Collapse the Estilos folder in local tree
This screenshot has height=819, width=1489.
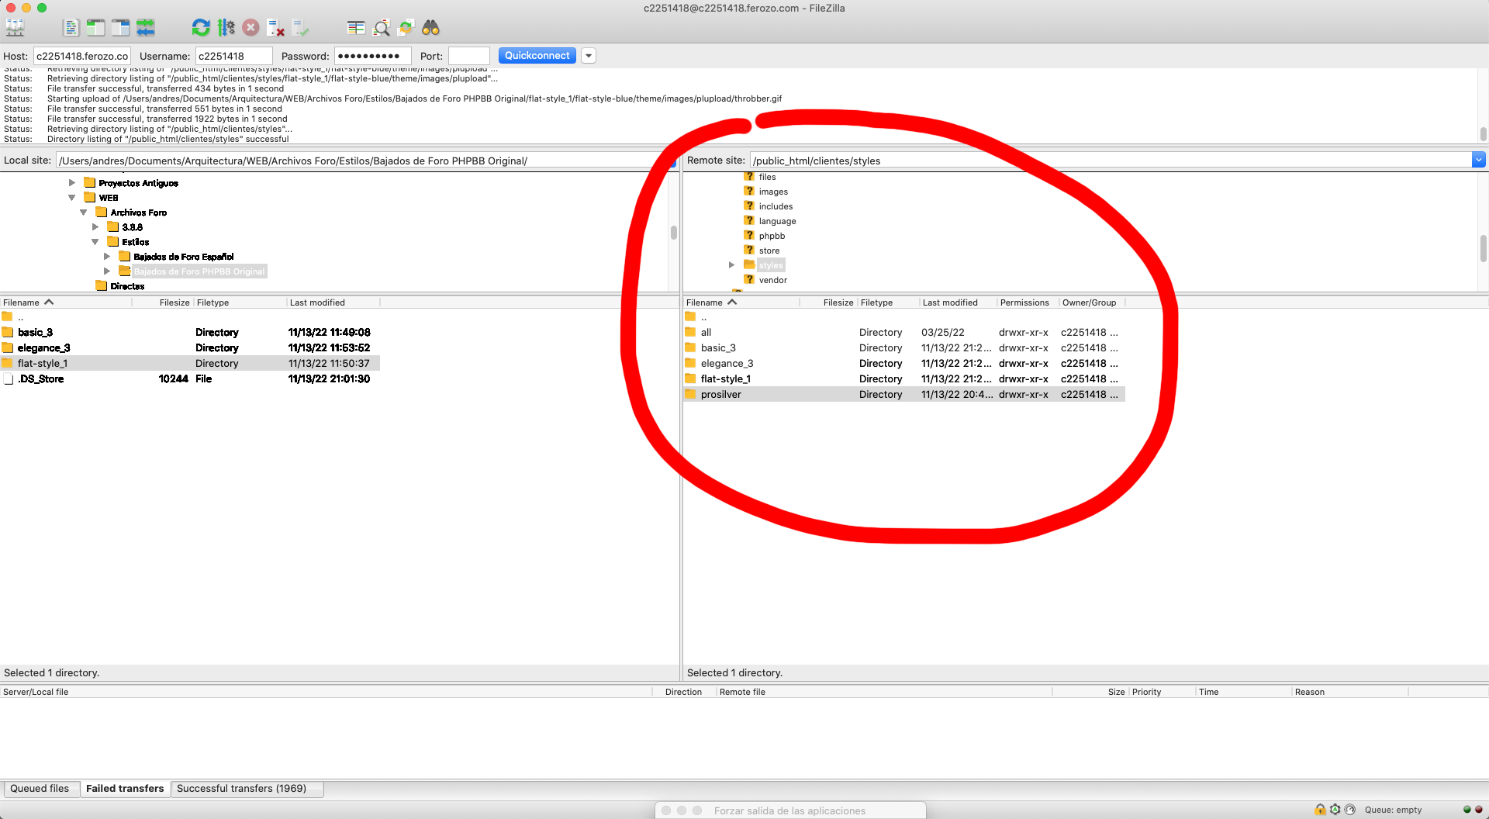pyautogui.click(x=95, y=242)
